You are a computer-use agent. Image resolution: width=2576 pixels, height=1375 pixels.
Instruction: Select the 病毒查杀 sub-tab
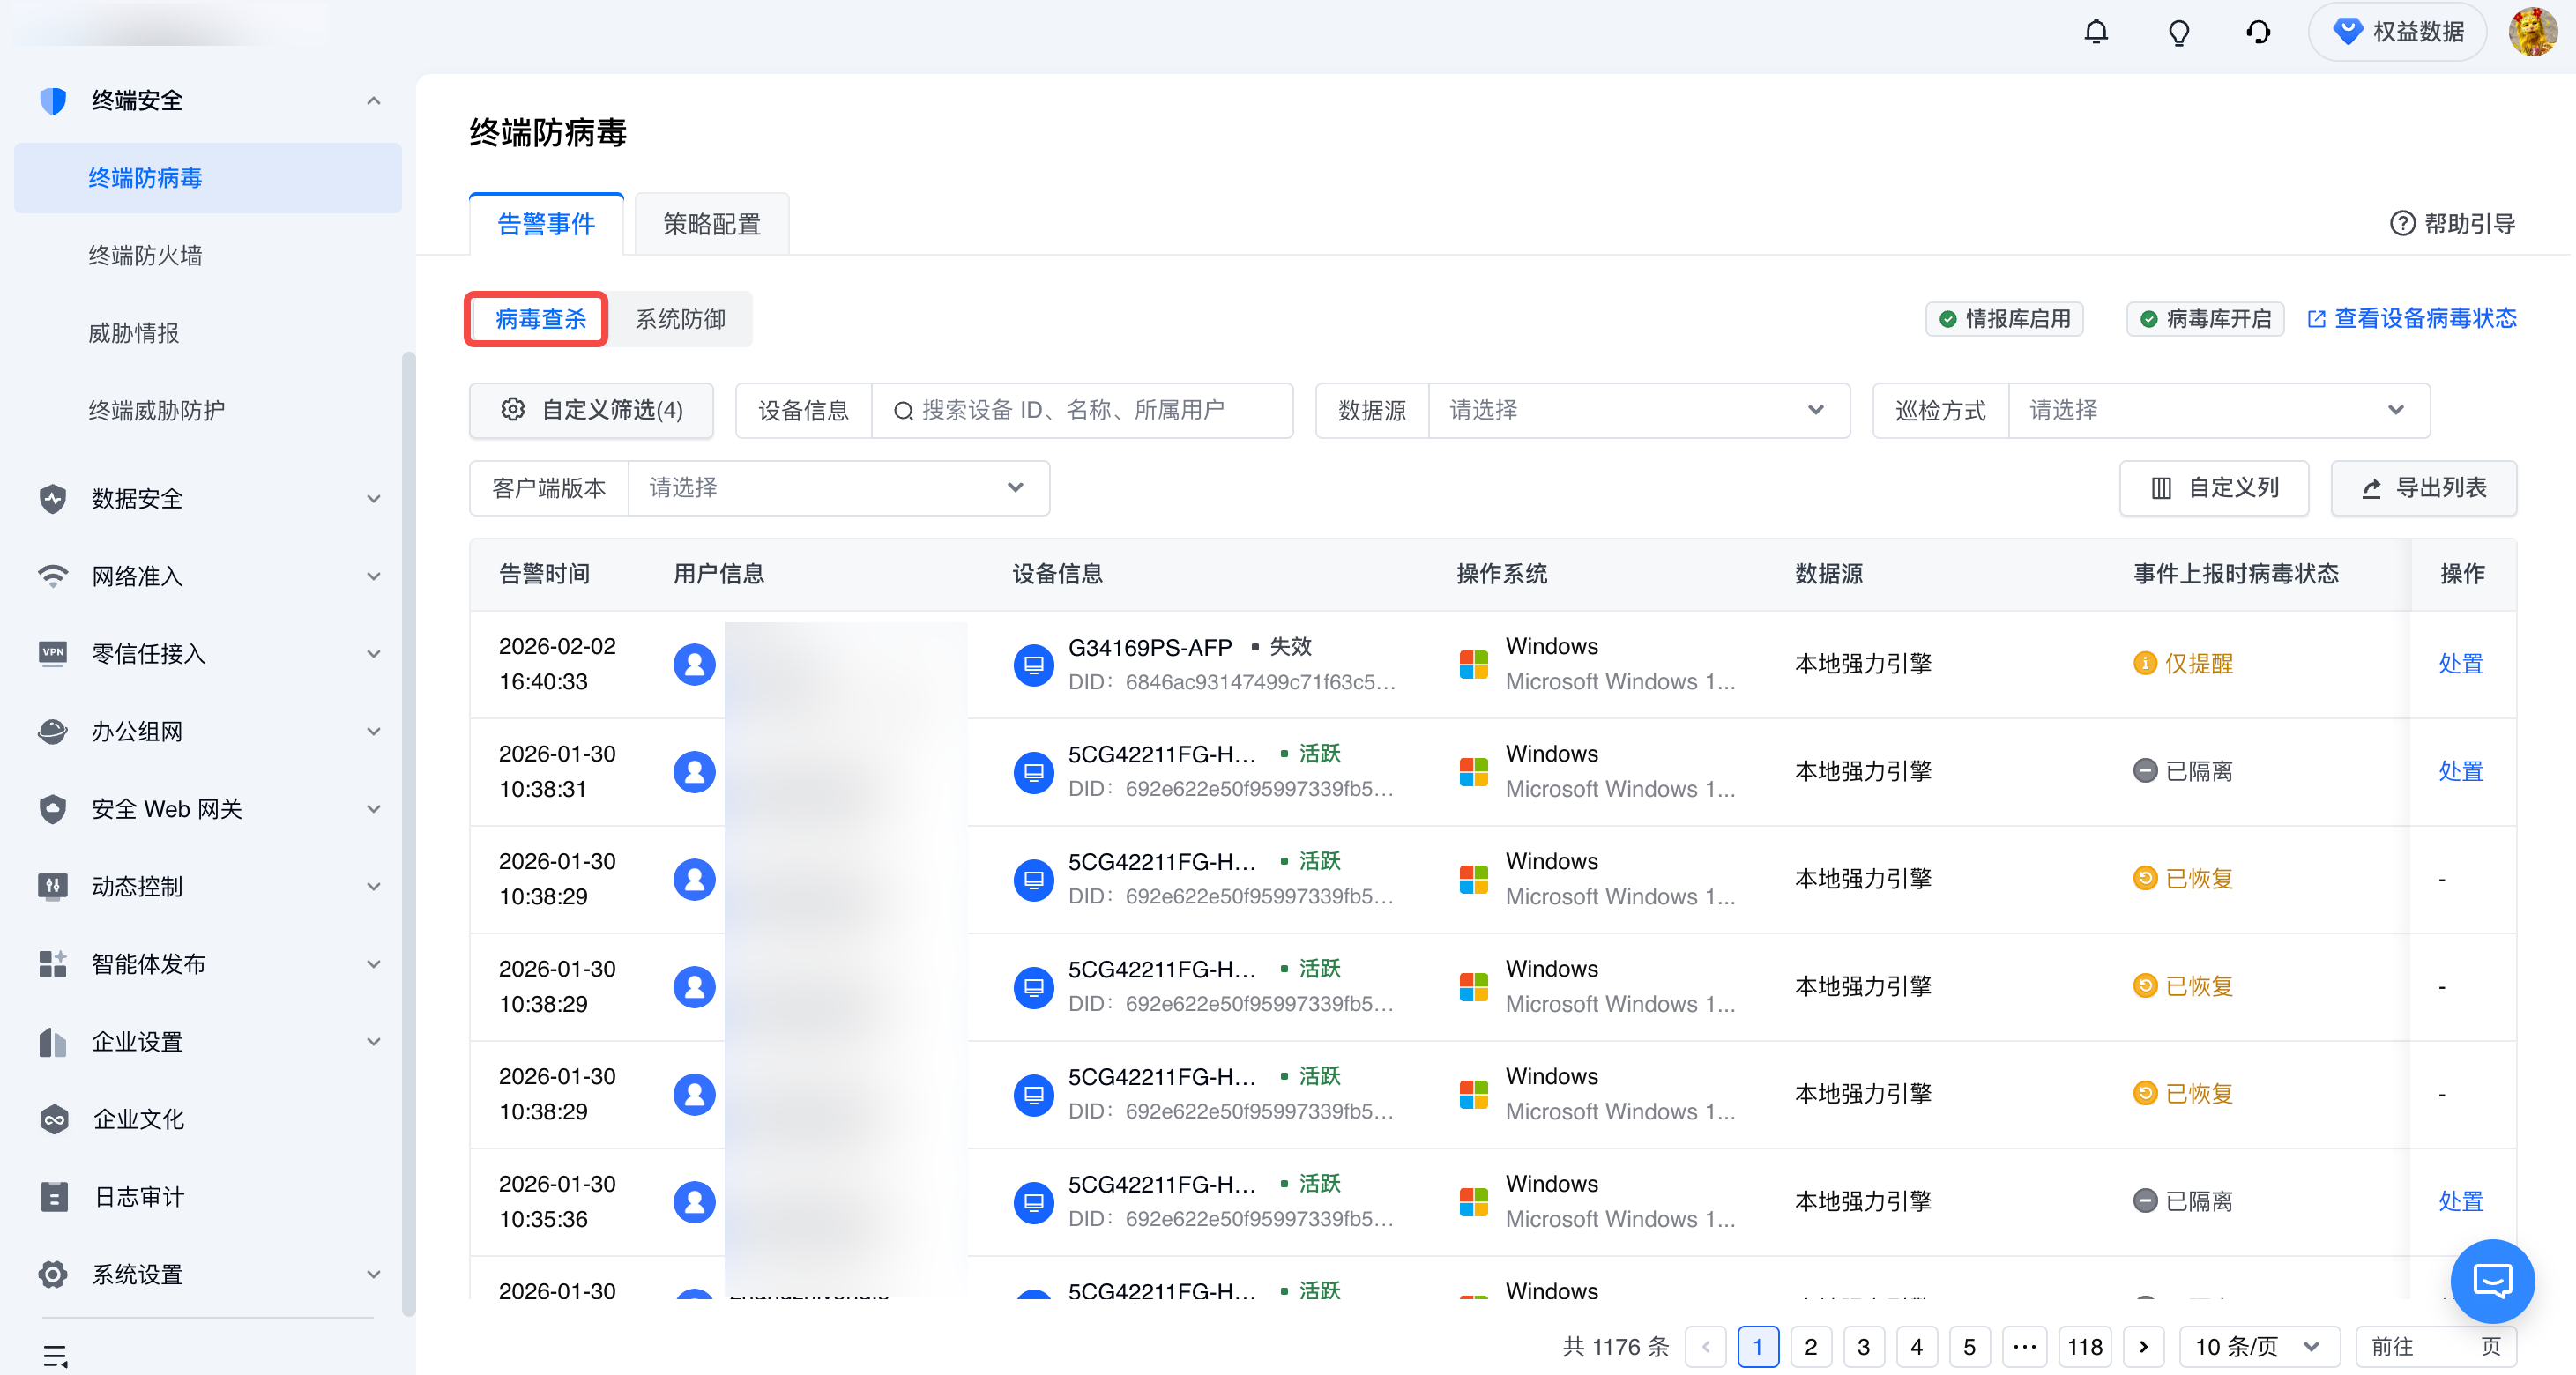pyautogui.click(x=540, y=319)
